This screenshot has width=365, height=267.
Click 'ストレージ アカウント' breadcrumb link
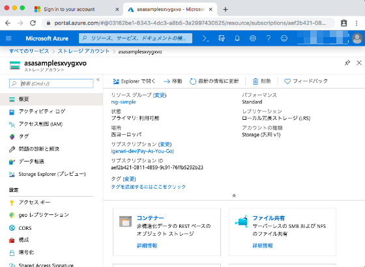click(x=83, y=51)
